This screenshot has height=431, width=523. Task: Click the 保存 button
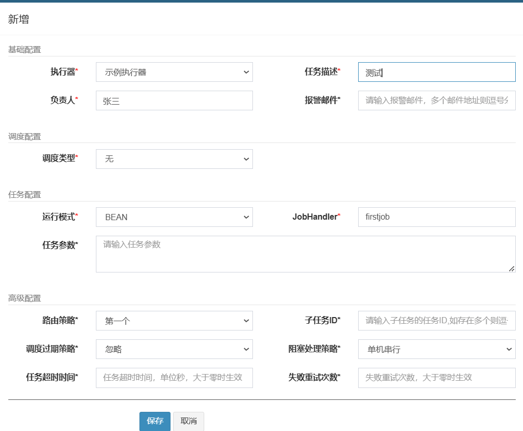(x=155, y=421)
